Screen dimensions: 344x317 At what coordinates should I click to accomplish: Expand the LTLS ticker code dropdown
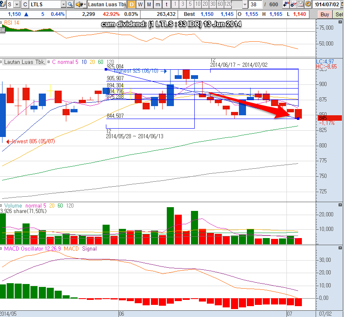(63, 5)
